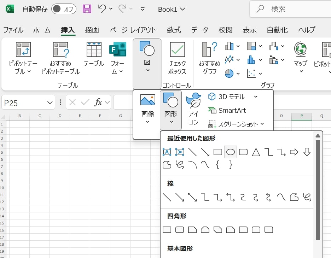Viewport: 331px width, 258px height.
Task: Click the アイコン (Icons) duck button
Action: coord(193,109)
